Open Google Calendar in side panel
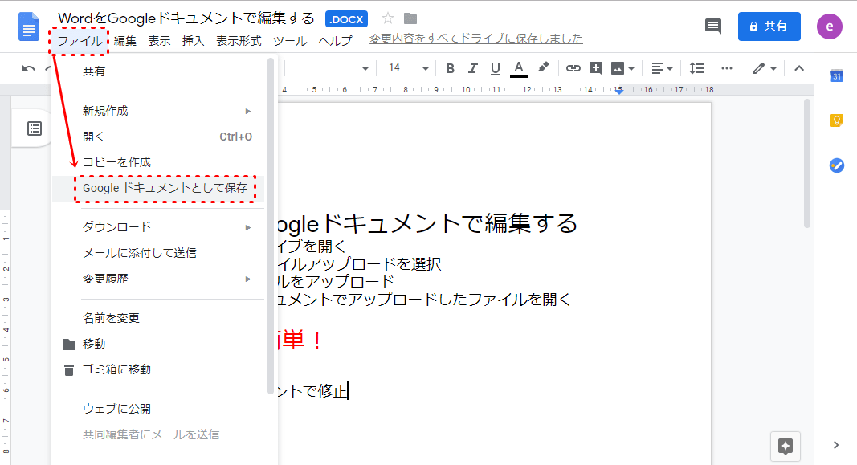This screenshot has height=465, width=857. (x=836, y=75)
